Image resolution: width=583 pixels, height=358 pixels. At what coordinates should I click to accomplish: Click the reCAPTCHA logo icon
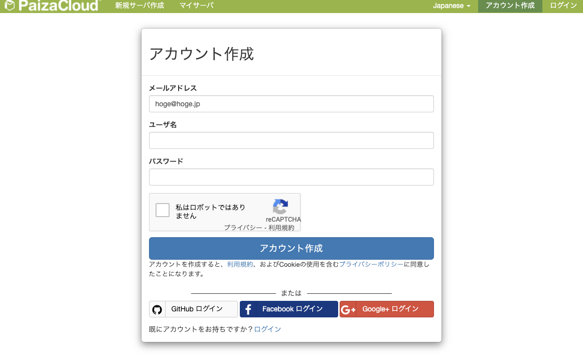(280, 206)
